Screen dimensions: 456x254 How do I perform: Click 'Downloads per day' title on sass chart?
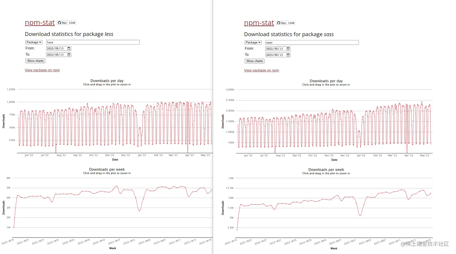(x=326, y=81)
